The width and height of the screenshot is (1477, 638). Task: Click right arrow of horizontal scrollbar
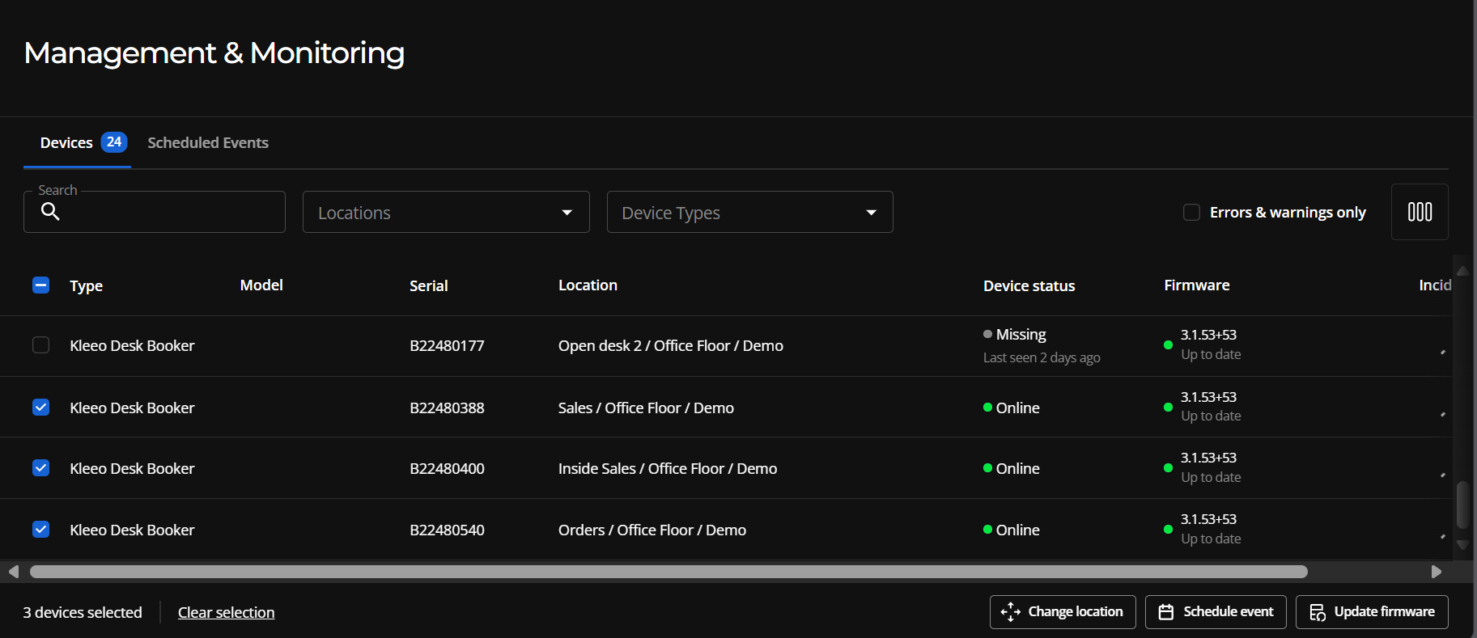[x=1437, y=572]
